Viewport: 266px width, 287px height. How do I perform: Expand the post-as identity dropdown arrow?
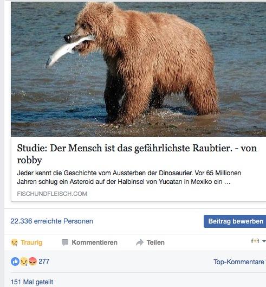(x=264, y=241)
